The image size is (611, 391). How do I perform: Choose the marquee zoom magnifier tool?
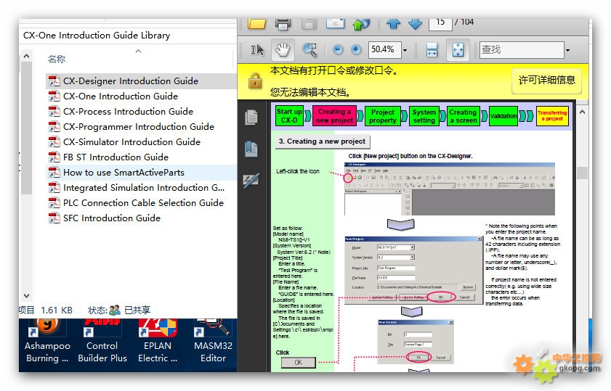point(309,50)
